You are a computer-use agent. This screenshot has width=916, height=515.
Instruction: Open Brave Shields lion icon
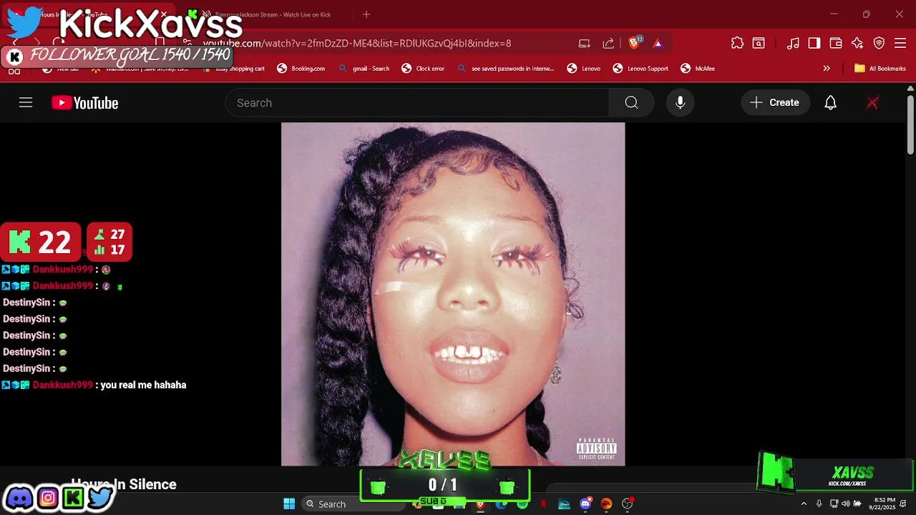pos(634,43)
